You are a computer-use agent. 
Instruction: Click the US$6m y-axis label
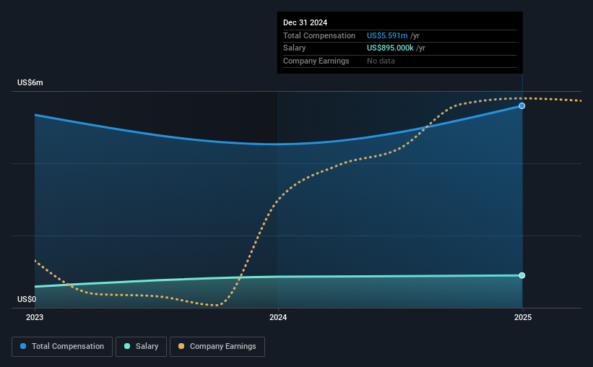(x=30, y=82)
